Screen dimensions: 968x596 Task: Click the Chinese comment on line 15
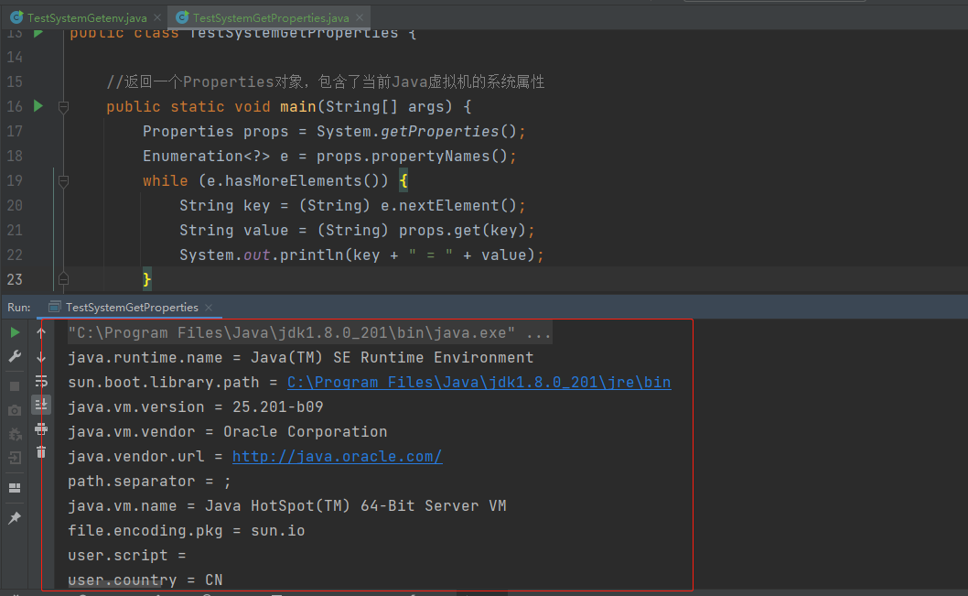[326, 81]
